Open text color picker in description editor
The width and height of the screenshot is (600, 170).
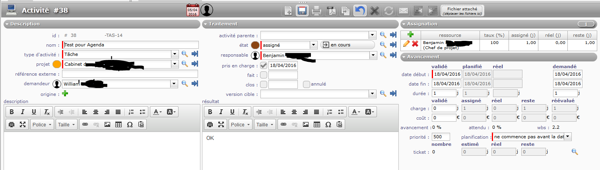(x=157, y=112)
